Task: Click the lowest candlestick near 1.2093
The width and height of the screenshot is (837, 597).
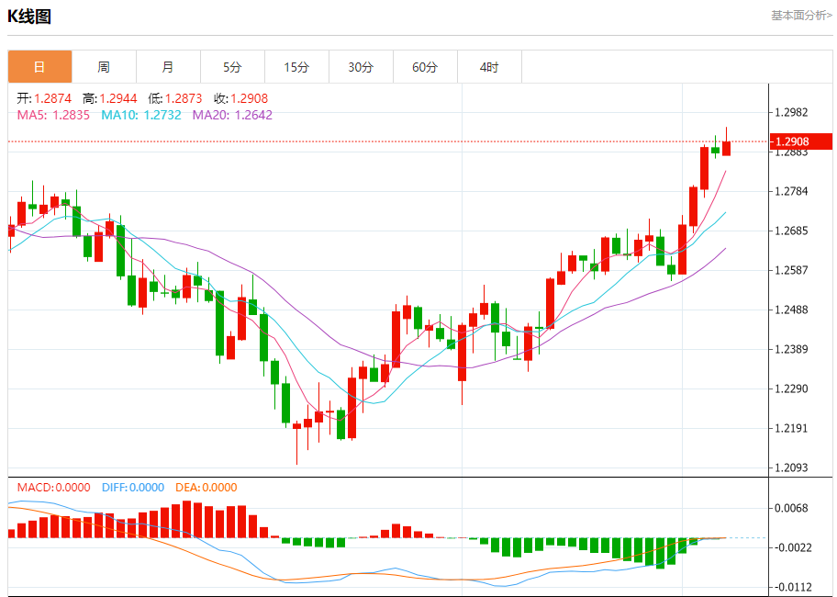Action: 296,426
